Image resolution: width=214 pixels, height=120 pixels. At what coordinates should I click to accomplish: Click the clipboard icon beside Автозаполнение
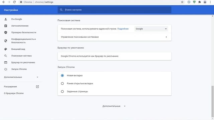[6, 26]
